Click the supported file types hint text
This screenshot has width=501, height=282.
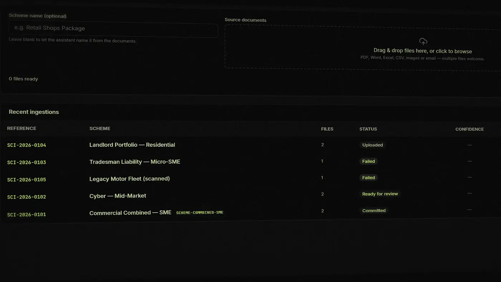[x=422, y=58]
